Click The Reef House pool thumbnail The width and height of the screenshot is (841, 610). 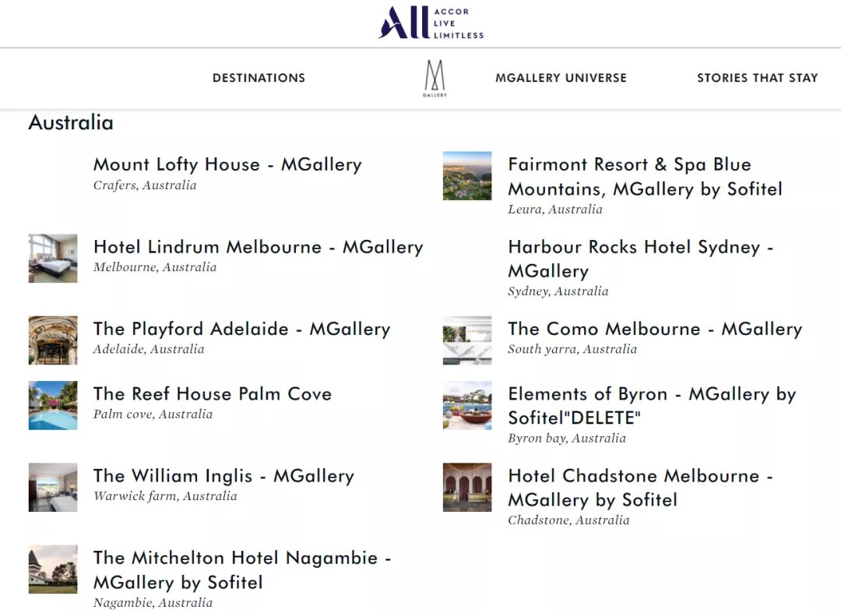53,406
